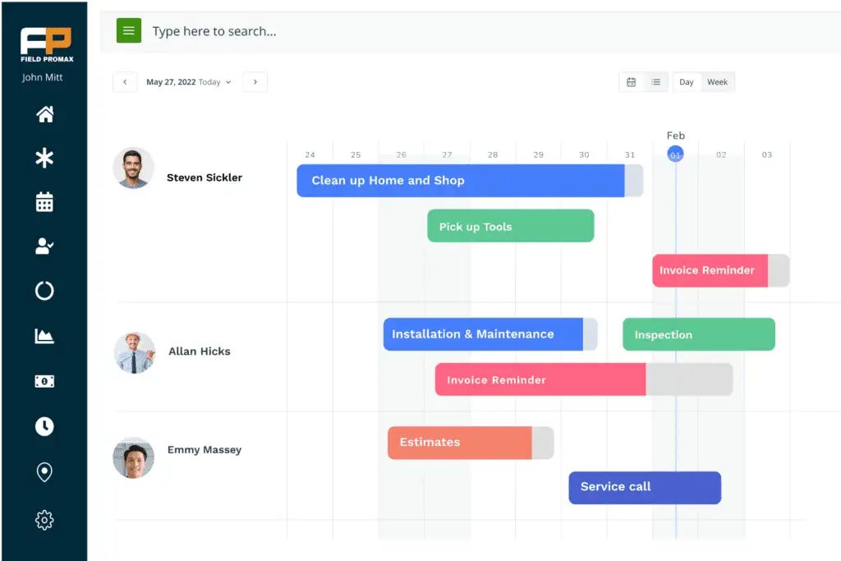The height and width of the screenshot is (561, 841).
Task: Select the Week view tab
Action: (717, 82)
